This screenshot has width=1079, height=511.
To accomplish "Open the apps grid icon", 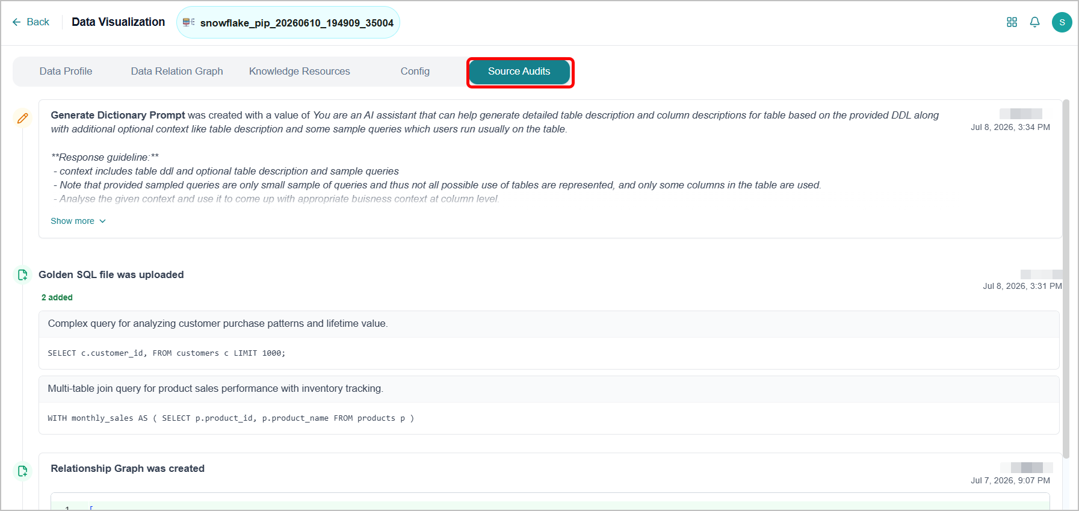I will point(1012,22).
